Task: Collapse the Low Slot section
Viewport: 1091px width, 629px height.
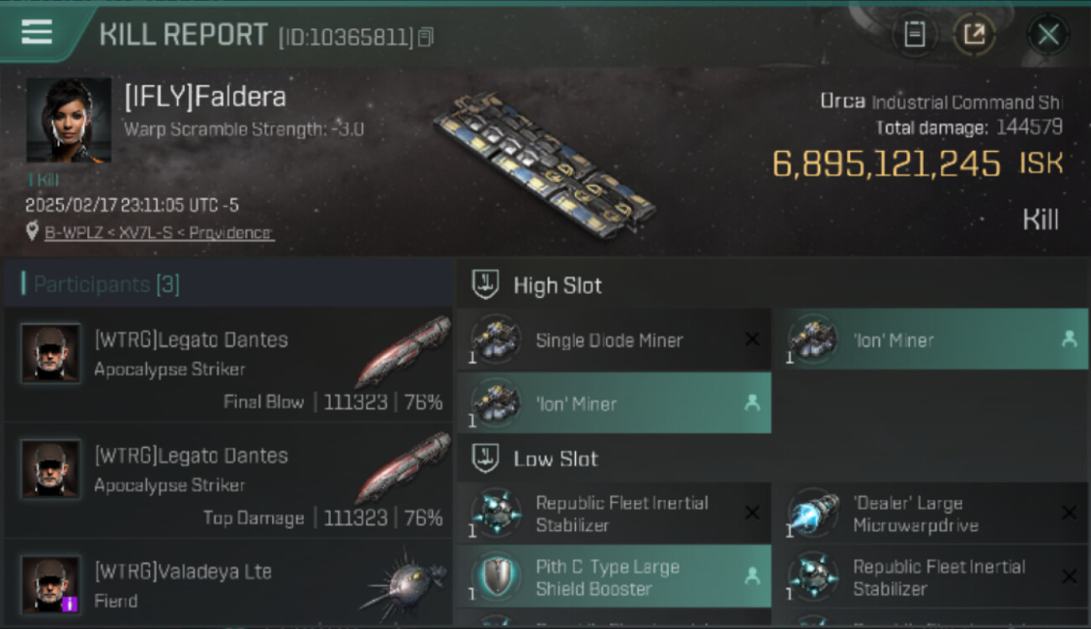Action: 773,458
